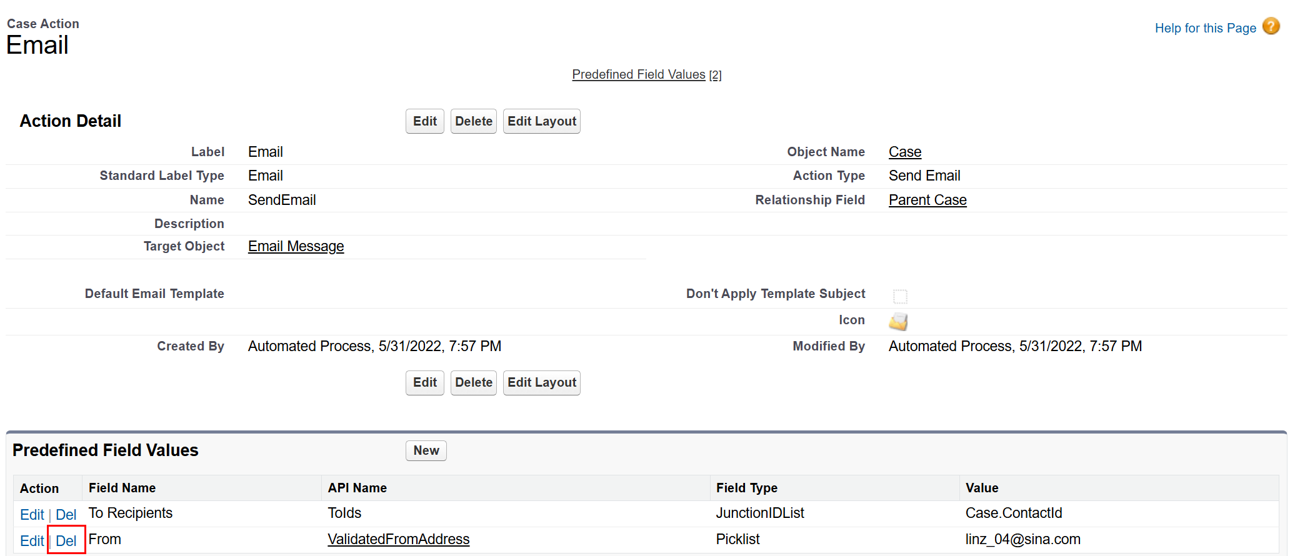Click the email envelope icon

coord(898,321)
